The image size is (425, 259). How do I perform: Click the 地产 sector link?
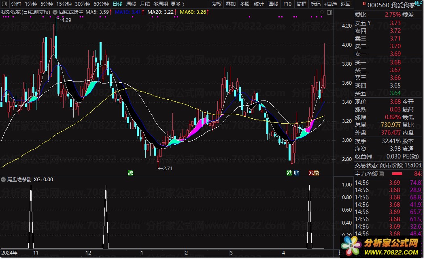tap(419, 3)
